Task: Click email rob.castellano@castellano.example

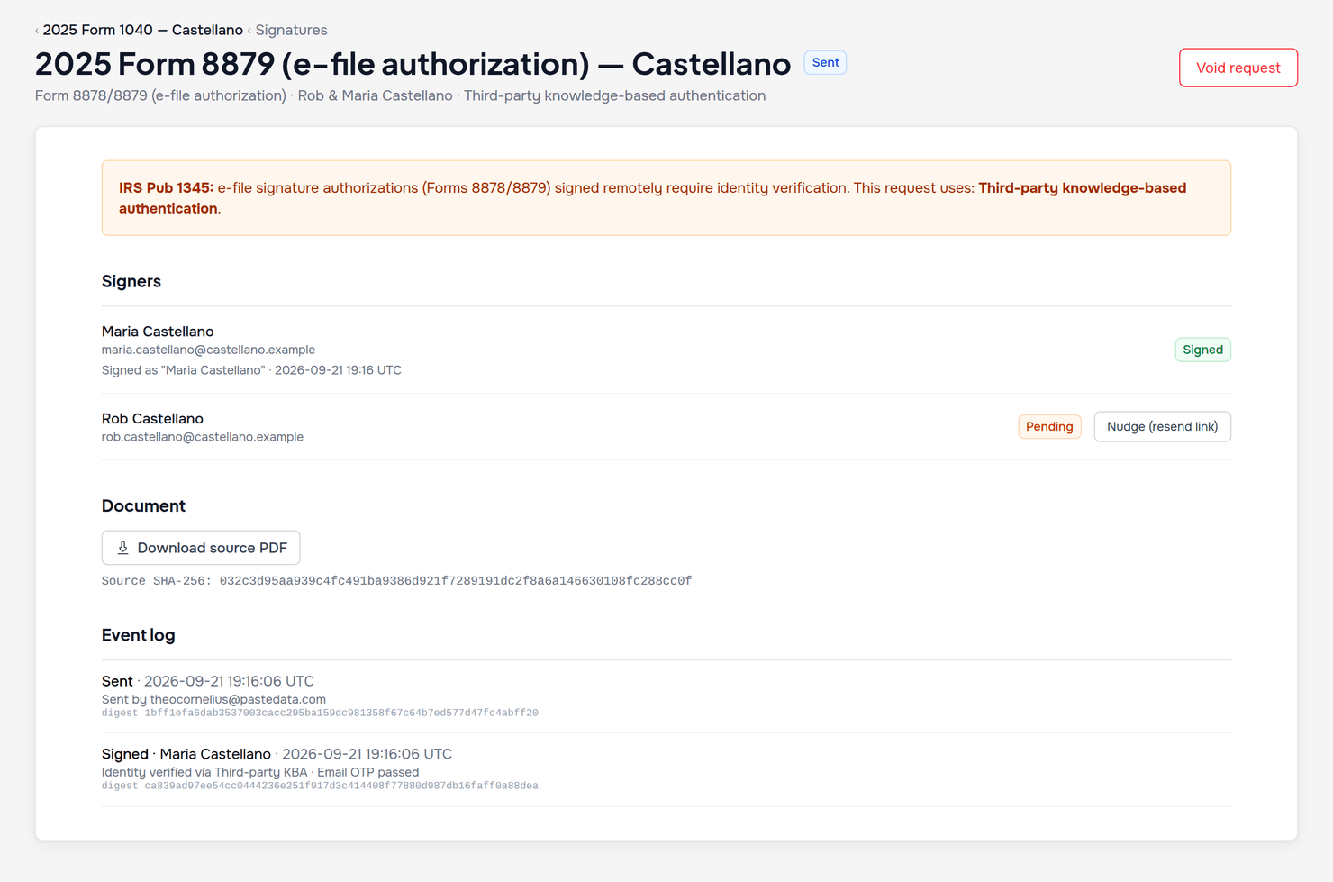Action: pyautogui.click(x=203, y=437)
